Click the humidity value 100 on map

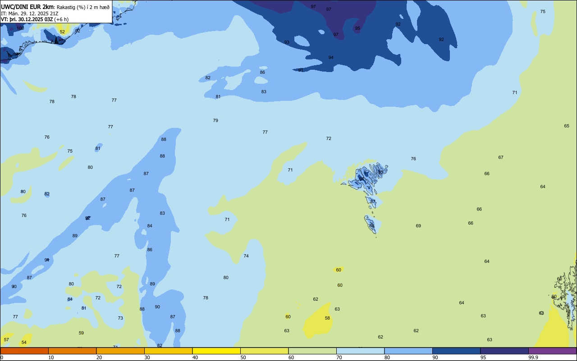tap(20, 28)
